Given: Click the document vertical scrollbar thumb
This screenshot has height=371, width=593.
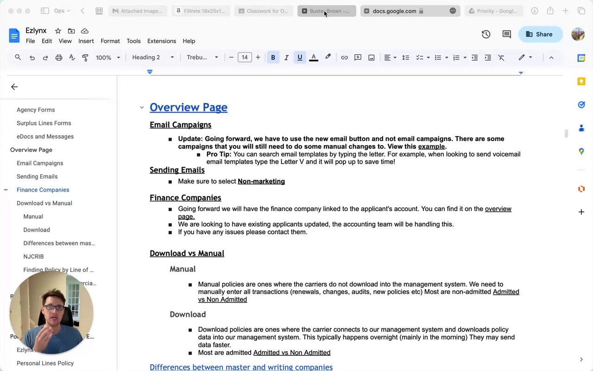Looking at the screenshot, I should coord(566,133).
